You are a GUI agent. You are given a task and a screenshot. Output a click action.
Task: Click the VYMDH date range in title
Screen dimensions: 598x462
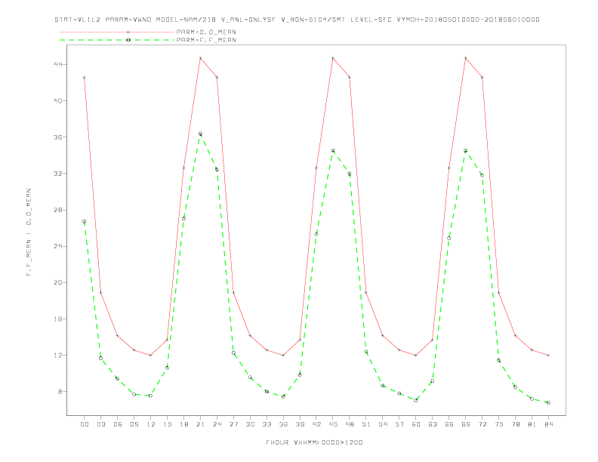click(468, 20)
